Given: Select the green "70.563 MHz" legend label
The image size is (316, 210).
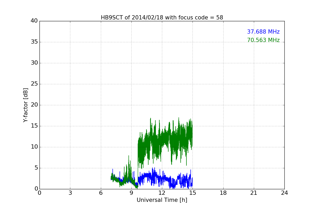Looking at the screenshot, I should 263,40.
